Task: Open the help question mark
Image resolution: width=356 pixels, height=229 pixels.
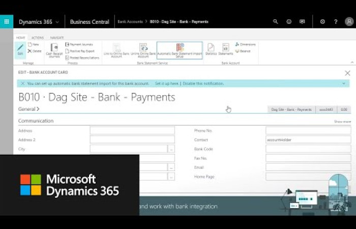Action: (x=336, y=21)
